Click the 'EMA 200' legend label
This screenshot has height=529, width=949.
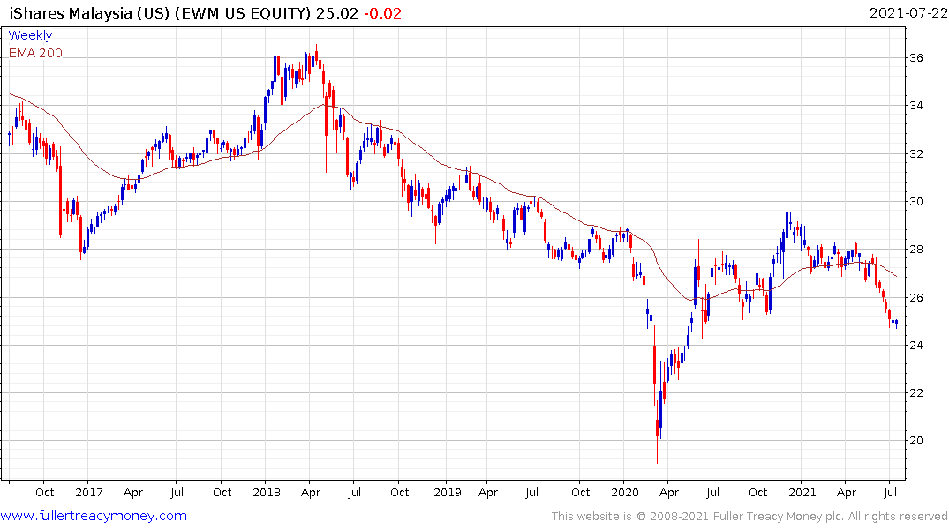pos(35,53)
